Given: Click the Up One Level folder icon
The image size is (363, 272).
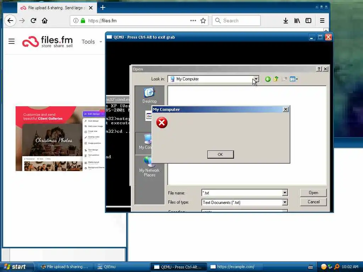Looking at the screenshot, I should (276, 79).
